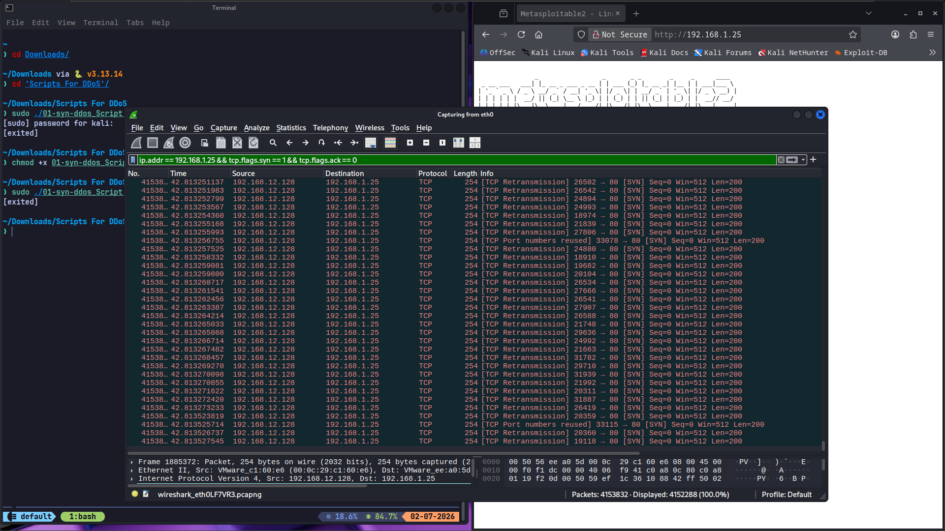Open display filter history dropdown

click(x=803, y=160)
